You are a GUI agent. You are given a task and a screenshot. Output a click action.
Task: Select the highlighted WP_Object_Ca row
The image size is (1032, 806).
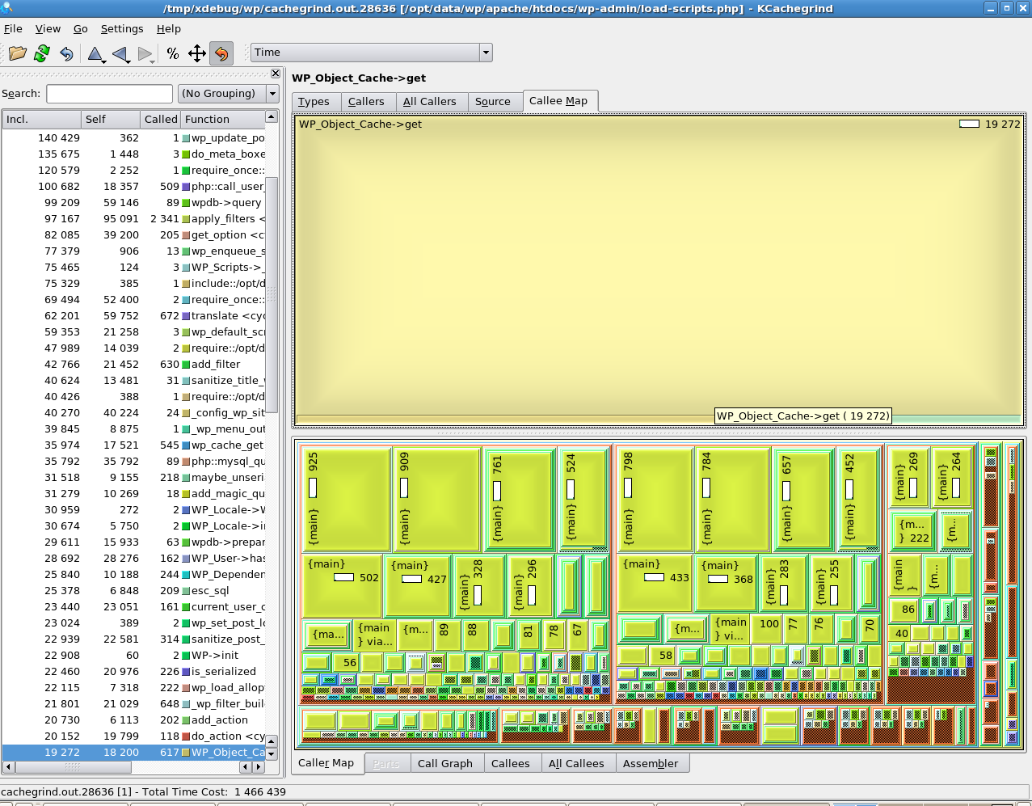(x=134, y=753)
